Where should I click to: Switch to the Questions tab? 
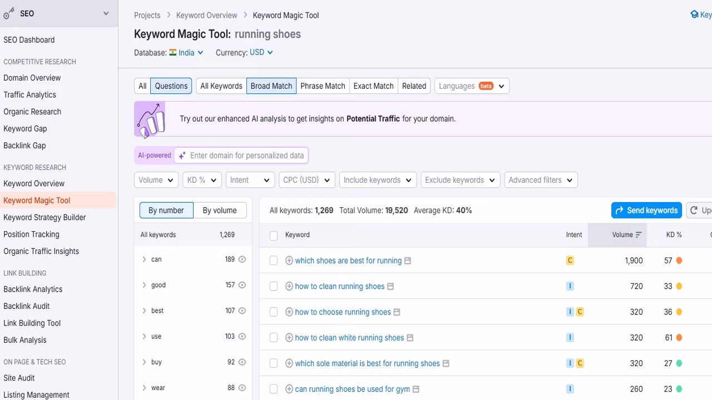171,86
